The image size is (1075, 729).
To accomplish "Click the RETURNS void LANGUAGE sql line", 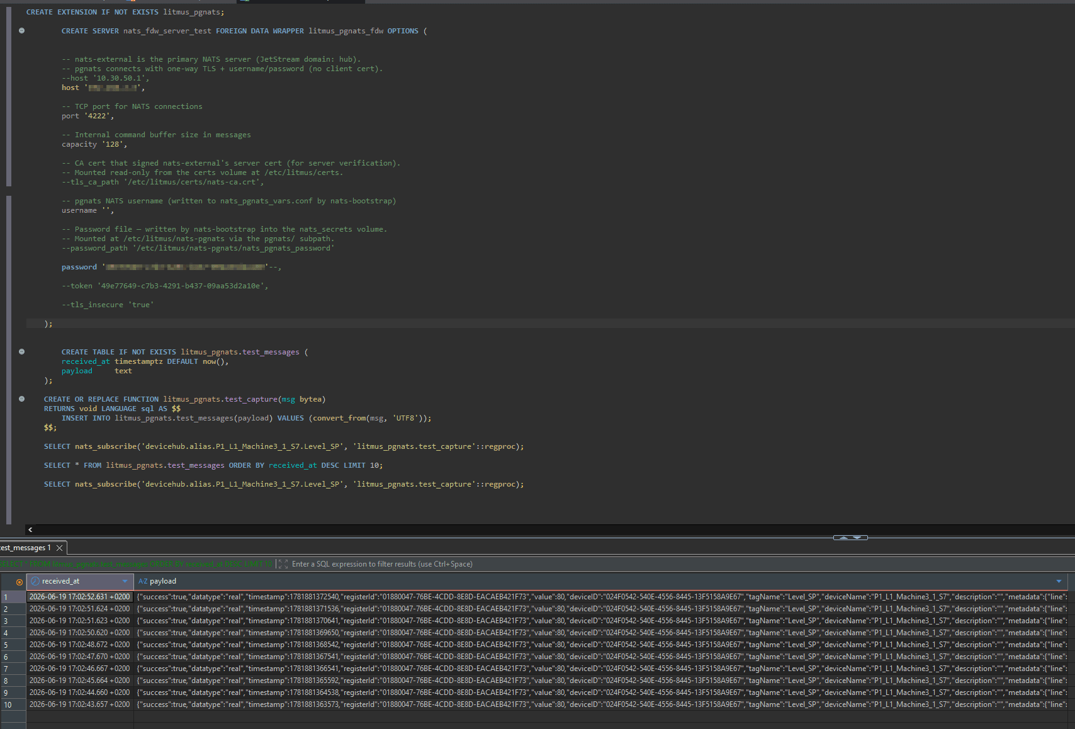I will [112, 409].
